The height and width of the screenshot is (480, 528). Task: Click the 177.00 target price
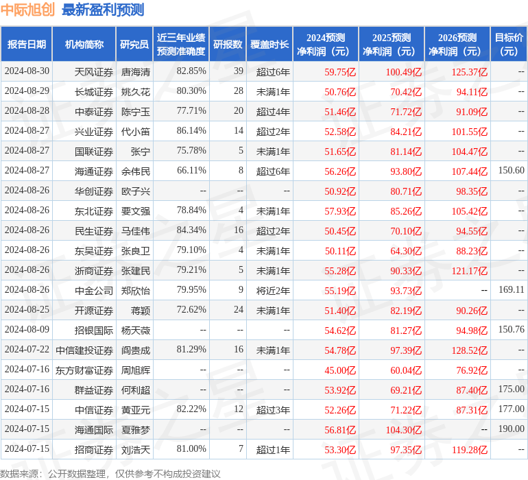511,409
